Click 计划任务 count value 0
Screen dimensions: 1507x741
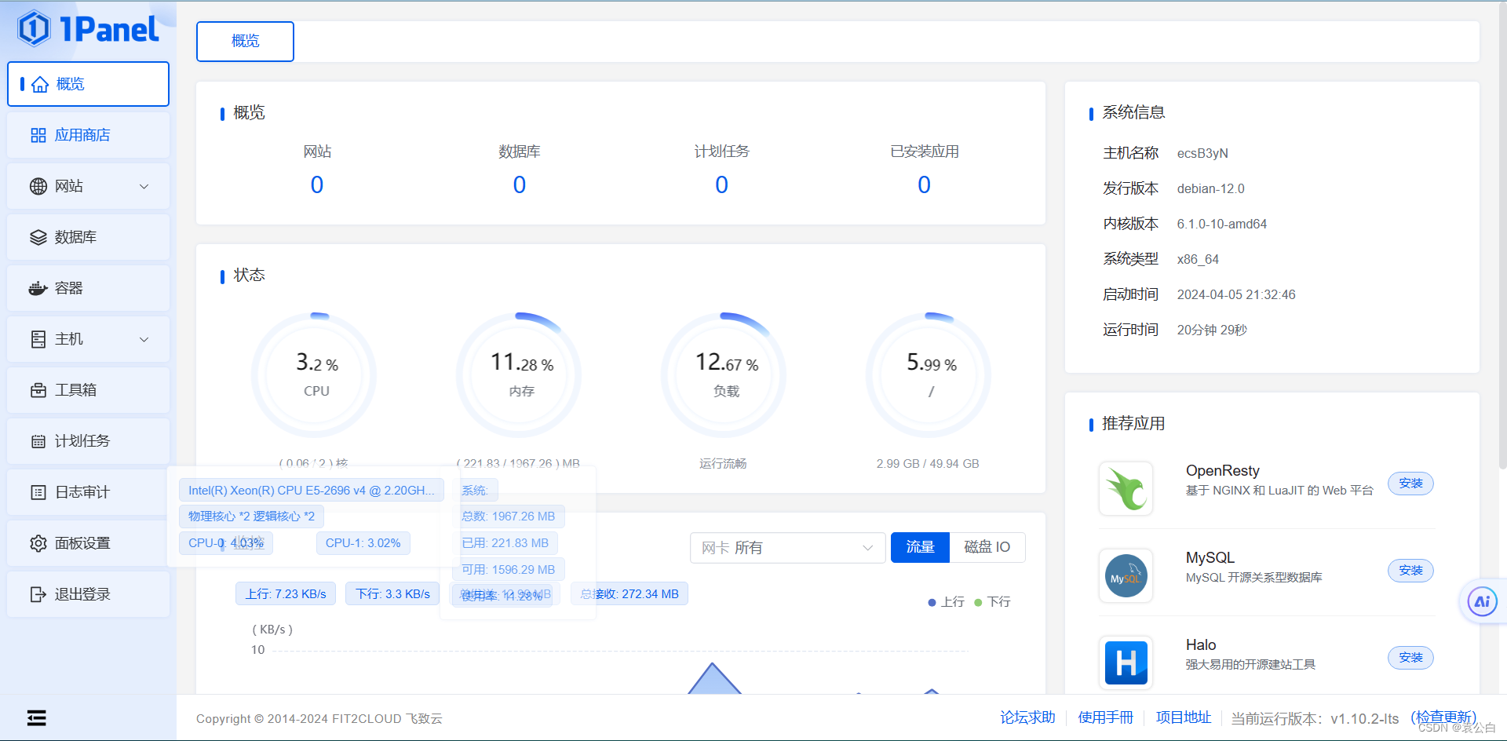(722, 184)
